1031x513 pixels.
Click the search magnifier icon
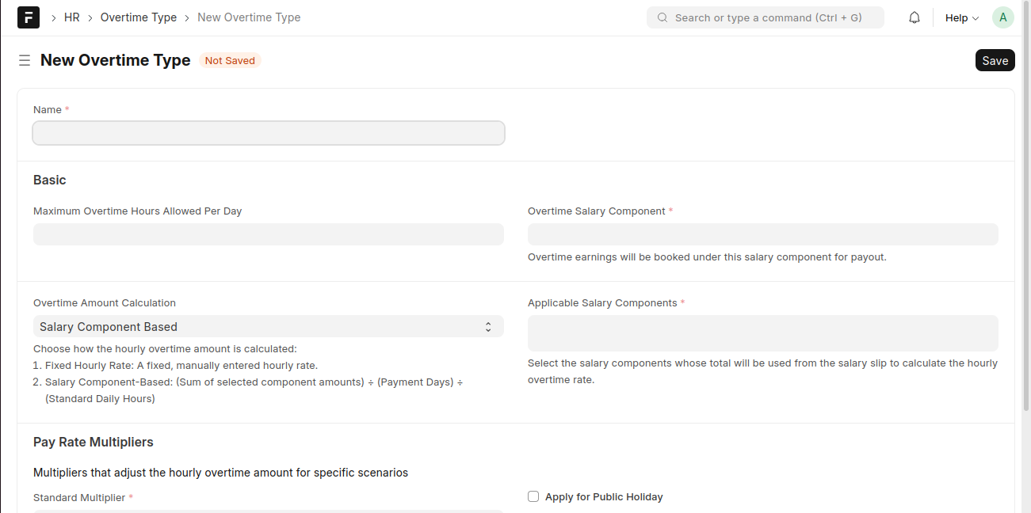coord(663,17)
